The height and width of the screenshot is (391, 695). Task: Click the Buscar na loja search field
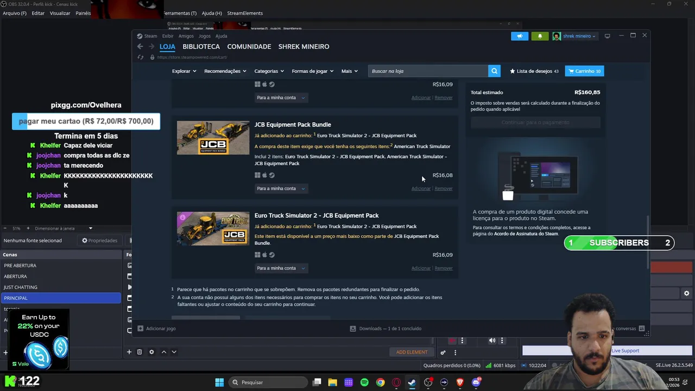coord(428,71)
